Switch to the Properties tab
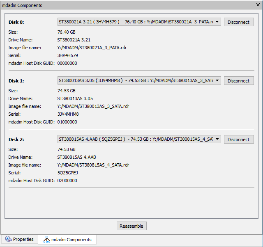This screenshot has height=247, width=263. coord(19,239)
